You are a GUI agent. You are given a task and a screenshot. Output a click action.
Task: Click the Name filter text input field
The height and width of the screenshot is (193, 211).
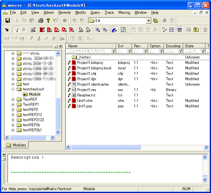click(x=89, y=51)
